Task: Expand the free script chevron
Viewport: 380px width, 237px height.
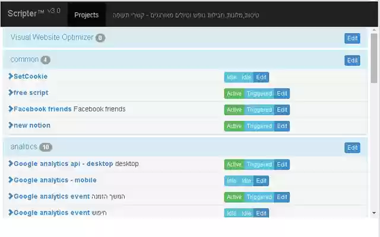Action: [x=11, y=92]
